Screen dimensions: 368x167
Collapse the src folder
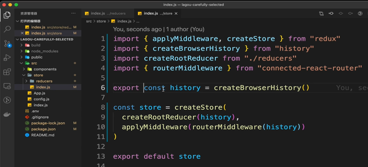click(x=21, y=63)
